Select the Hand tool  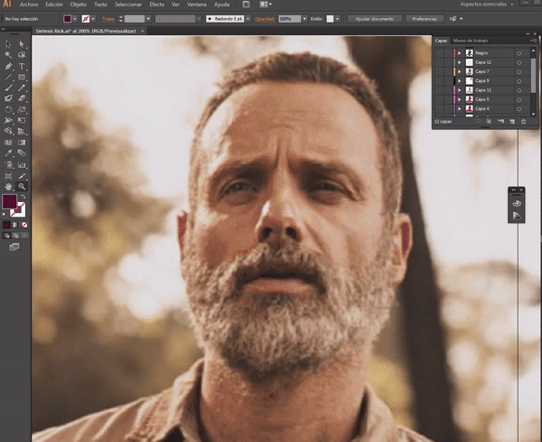[8, 187]
